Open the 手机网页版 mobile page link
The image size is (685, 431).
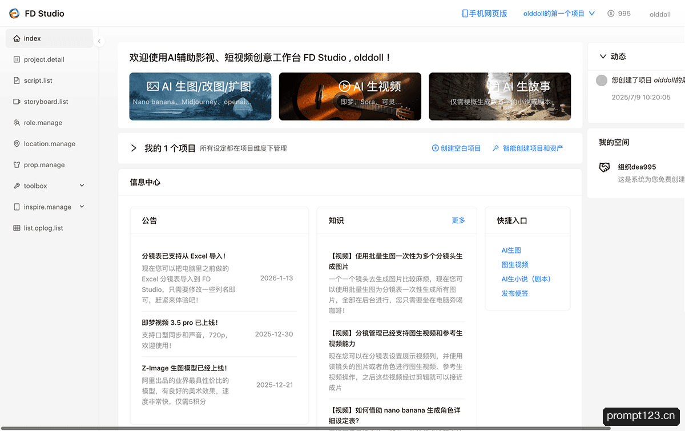(485, 14)
